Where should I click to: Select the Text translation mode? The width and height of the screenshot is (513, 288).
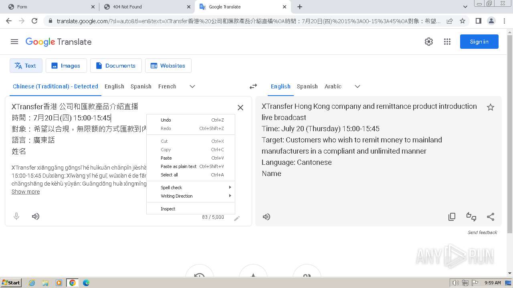[26, 66]
